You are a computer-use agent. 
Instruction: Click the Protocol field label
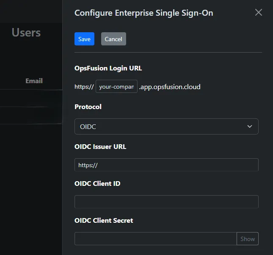coord(88,107)
